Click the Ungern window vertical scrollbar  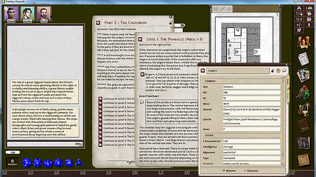click(x=283, y=121)
